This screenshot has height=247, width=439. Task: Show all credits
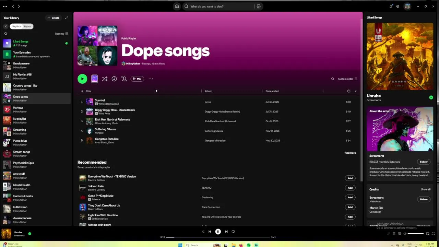[x=426, y=189]
